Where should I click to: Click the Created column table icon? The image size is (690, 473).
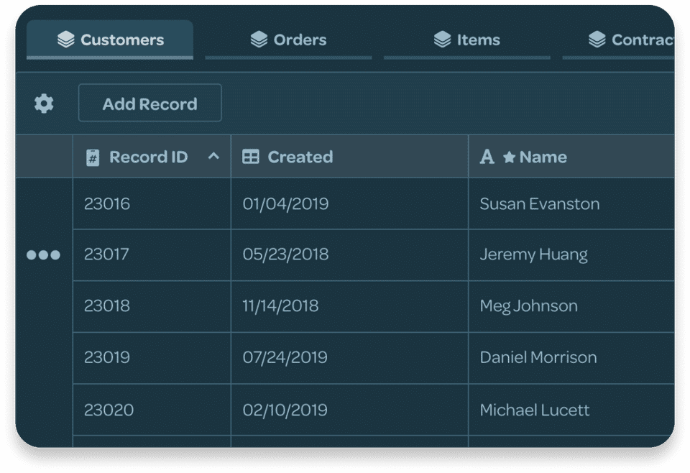click(251, 157)
